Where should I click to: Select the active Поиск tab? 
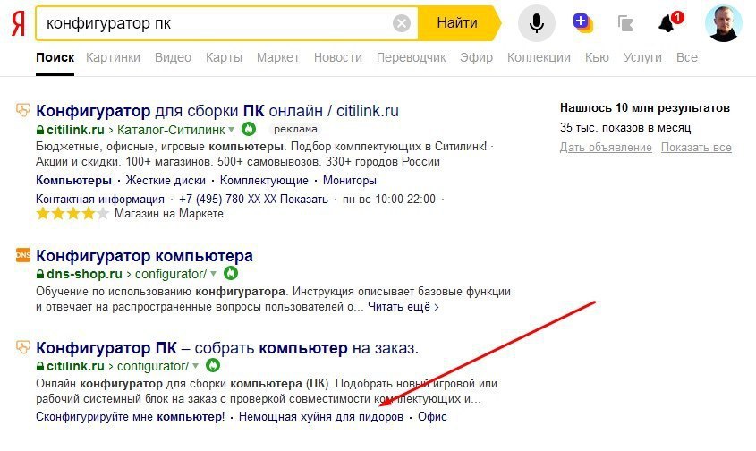pyautogui.click(x=55, y=57)
